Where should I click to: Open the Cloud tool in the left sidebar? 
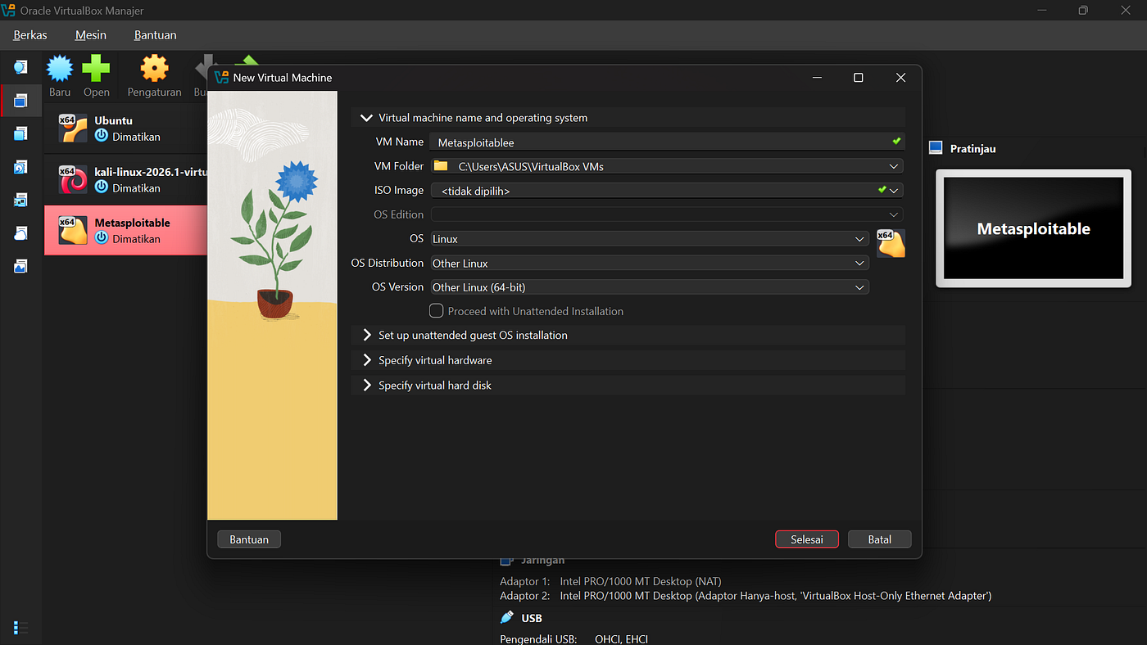click(x=20, y=233)
